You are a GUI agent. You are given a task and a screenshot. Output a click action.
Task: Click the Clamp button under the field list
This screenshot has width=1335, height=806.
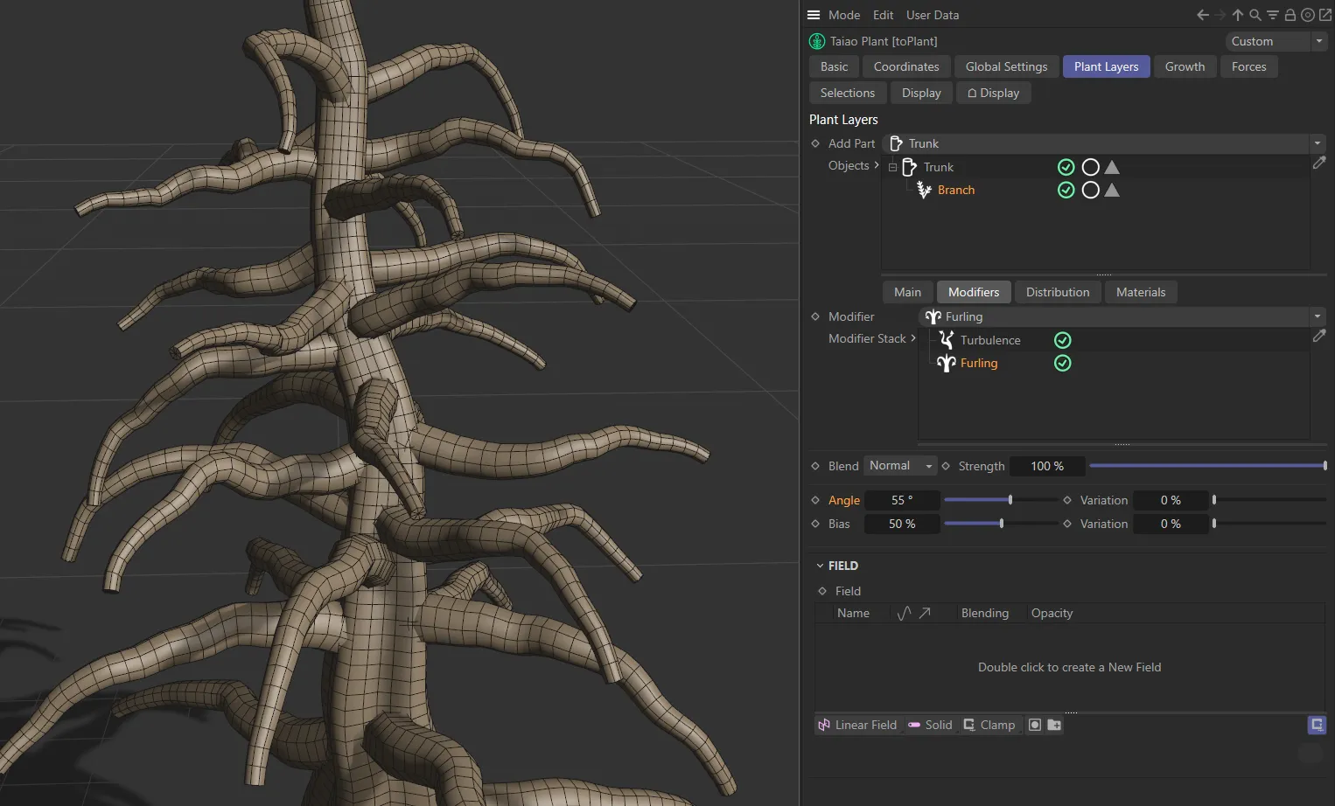[x=989, y=725]
